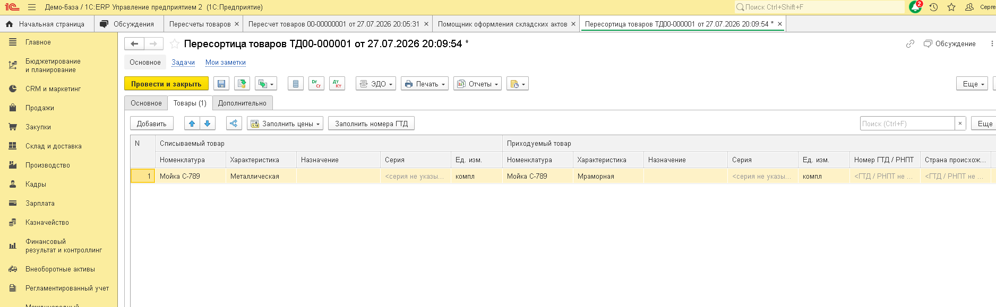996x307 pixels.
Task: Open the users icon in the top bar
Action: click(x=969, y=7)
